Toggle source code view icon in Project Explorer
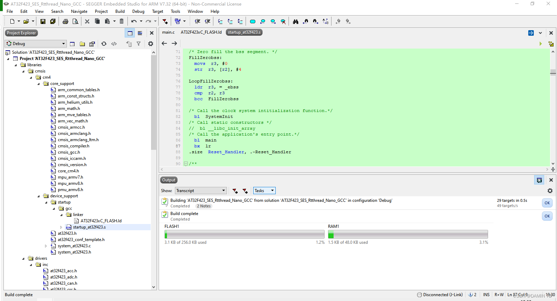This screenshot has width=557, height=301. click(114, 44)
